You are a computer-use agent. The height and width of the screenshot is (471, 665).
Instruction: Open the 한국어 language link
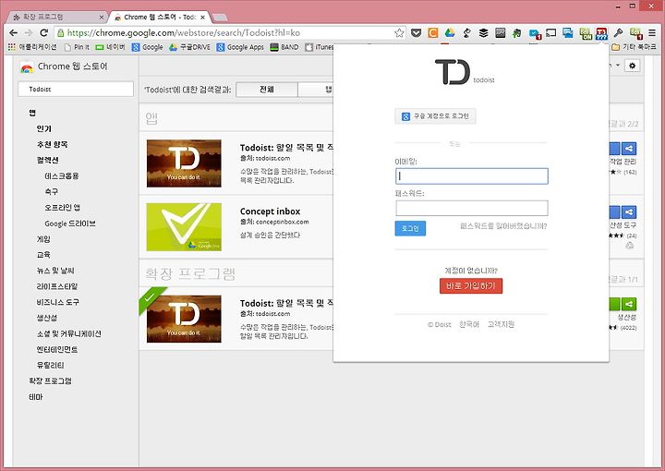(469, 324)
